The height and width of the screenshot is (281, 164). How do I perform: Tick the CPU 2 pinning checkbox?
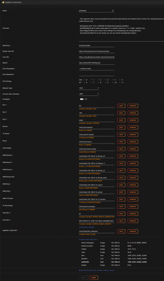(98, 80)
